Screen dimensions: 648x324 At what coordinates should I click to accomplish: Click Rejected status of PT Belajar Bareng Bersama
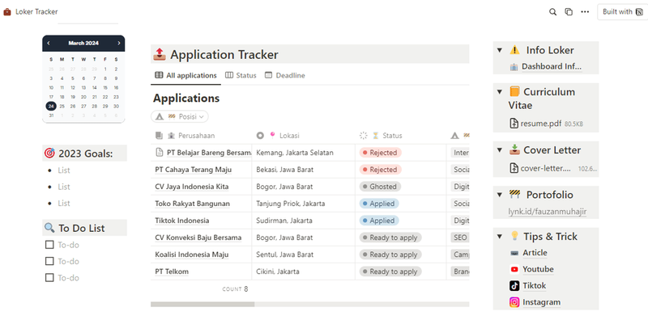pyautogui.click(x=380, y=153)
